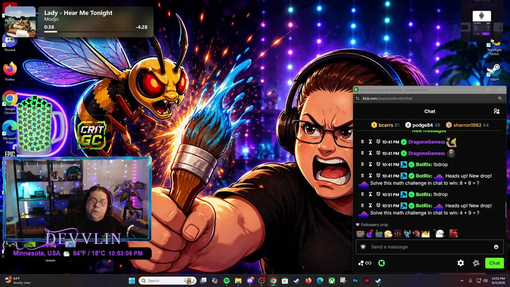Insert the DEV gang emote
The width and height of the screenshot is (510, 287).
[397, 234]
